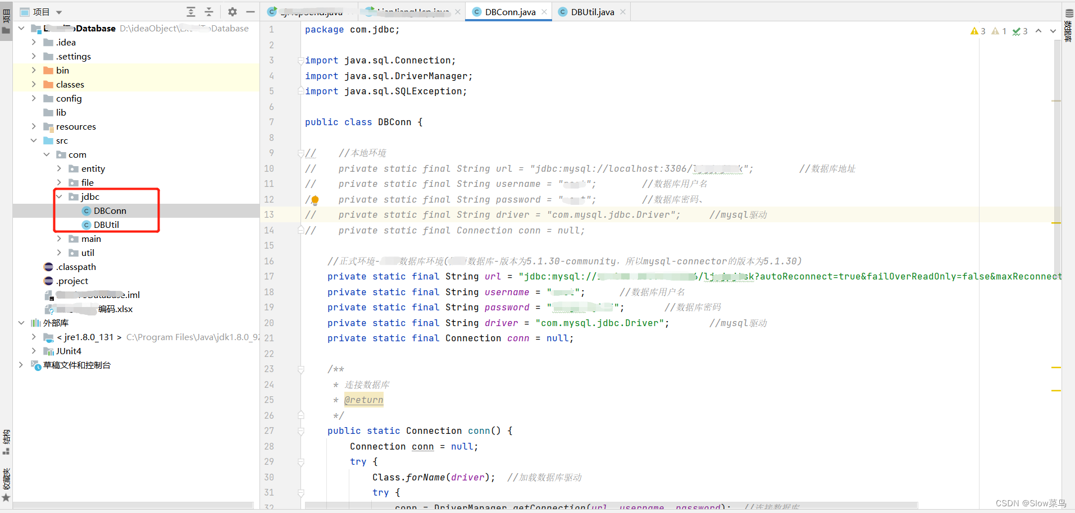Collapse the com package
The height and width of the screenshot is (513, 1075).
47,154
